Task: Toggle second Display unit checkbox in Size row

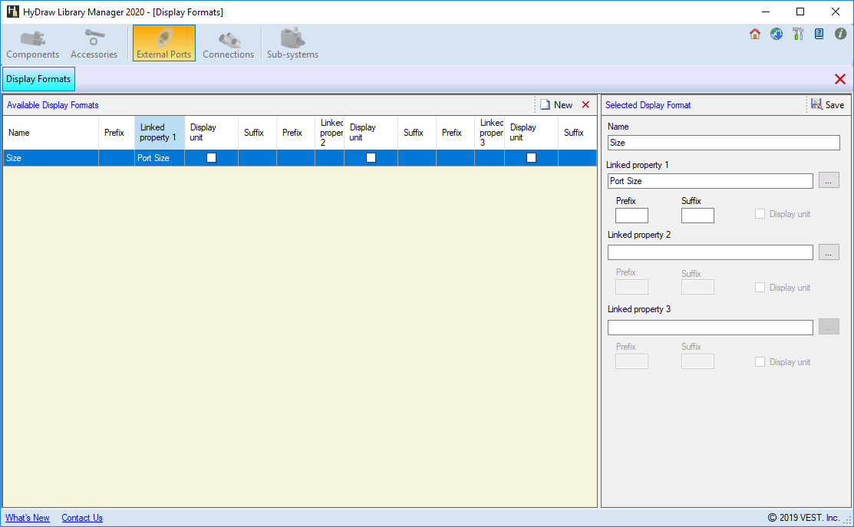Action: 371,157
